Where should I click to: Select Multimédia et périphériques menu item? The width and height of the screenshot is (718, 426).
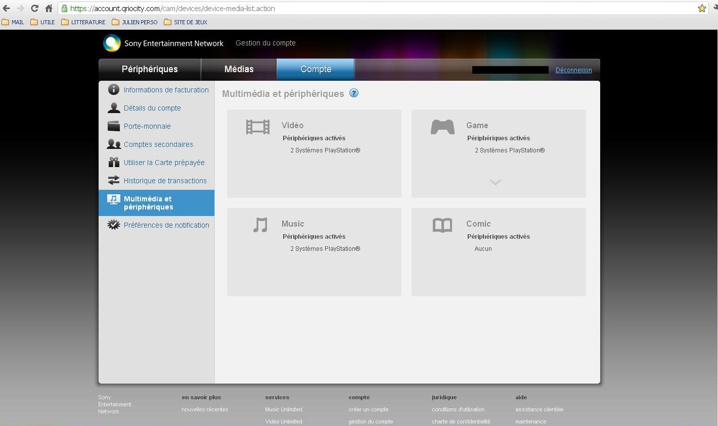point(156,203)
